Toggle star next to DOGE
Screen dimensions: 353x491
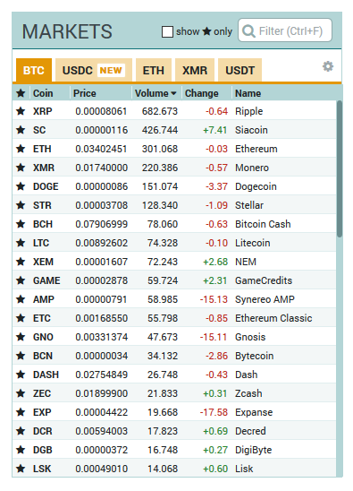(x=21, y=186)
